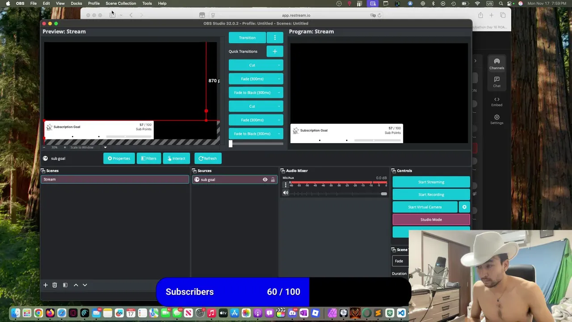Viewport: 572px width, 322px height.
Task: Open Settings in Restream sidebar
Action: (x=496, y=119)
